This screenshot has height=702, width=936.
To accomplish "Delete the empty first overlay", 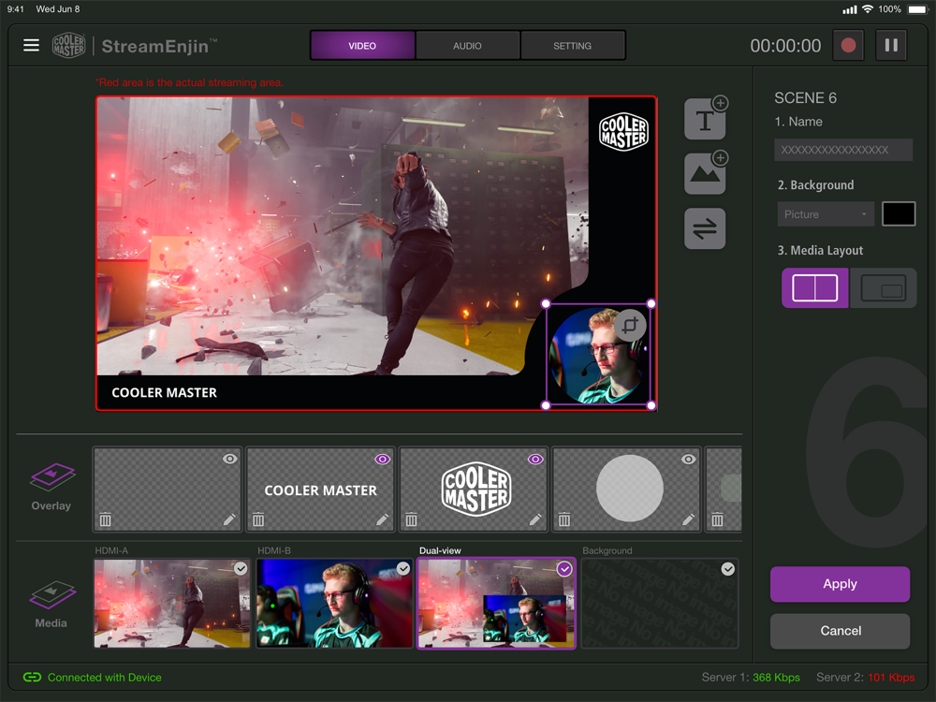I will click(105, 519).
